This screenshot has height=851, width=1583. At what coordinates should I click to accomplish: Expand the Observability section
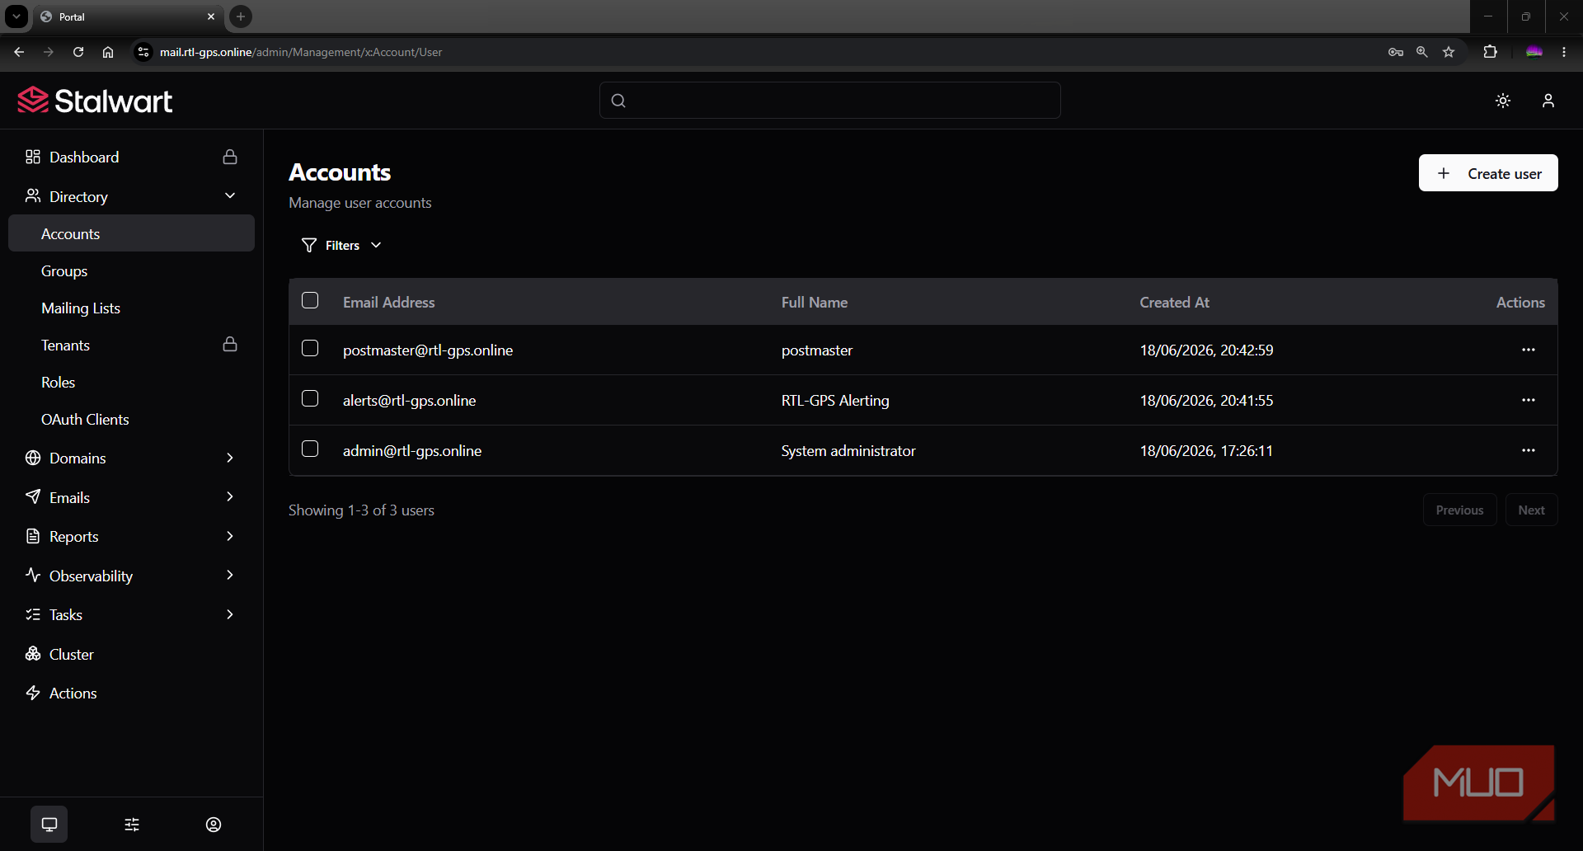point(132,575)
